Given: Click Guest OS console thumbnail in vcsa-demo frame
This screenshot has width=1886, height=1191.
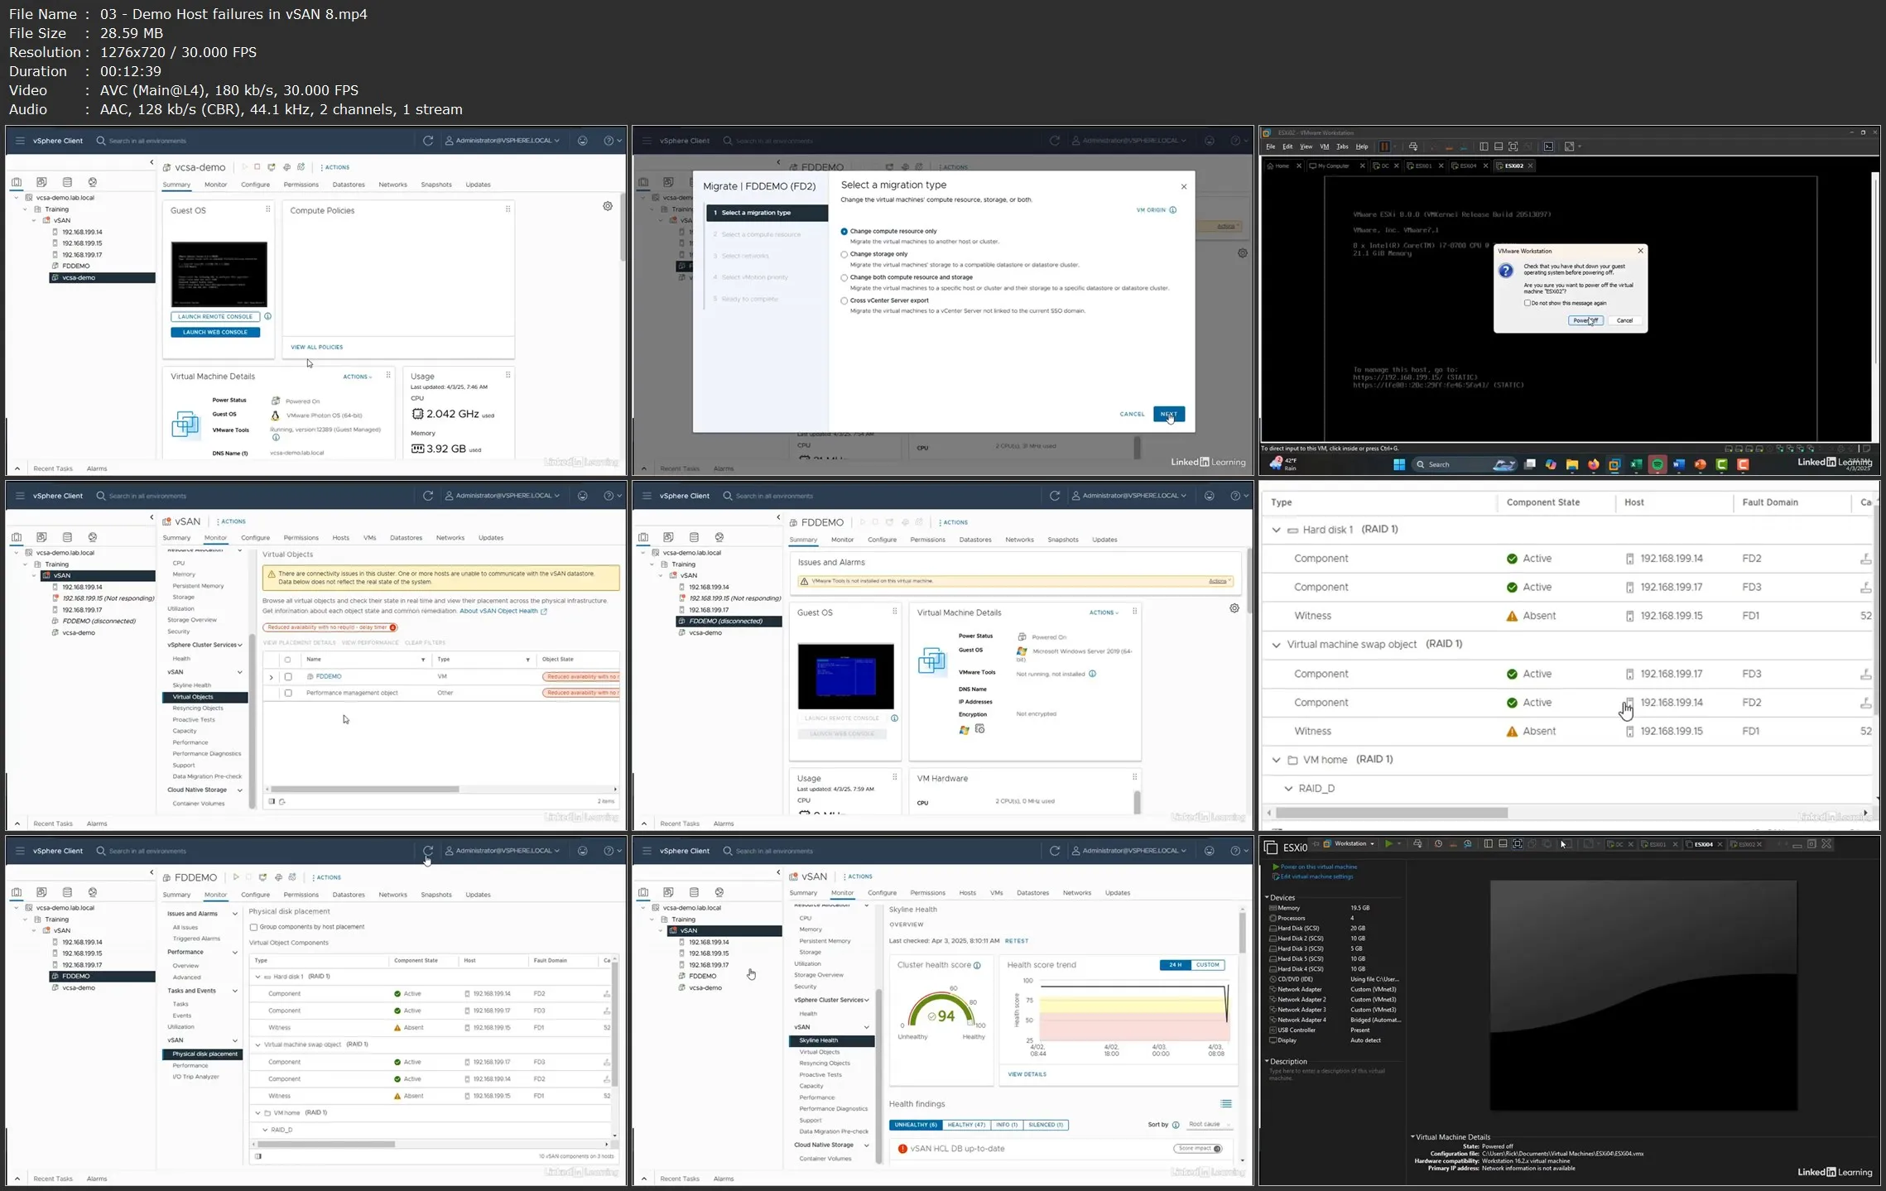Looking at the screenshot, I should [219, 274].
